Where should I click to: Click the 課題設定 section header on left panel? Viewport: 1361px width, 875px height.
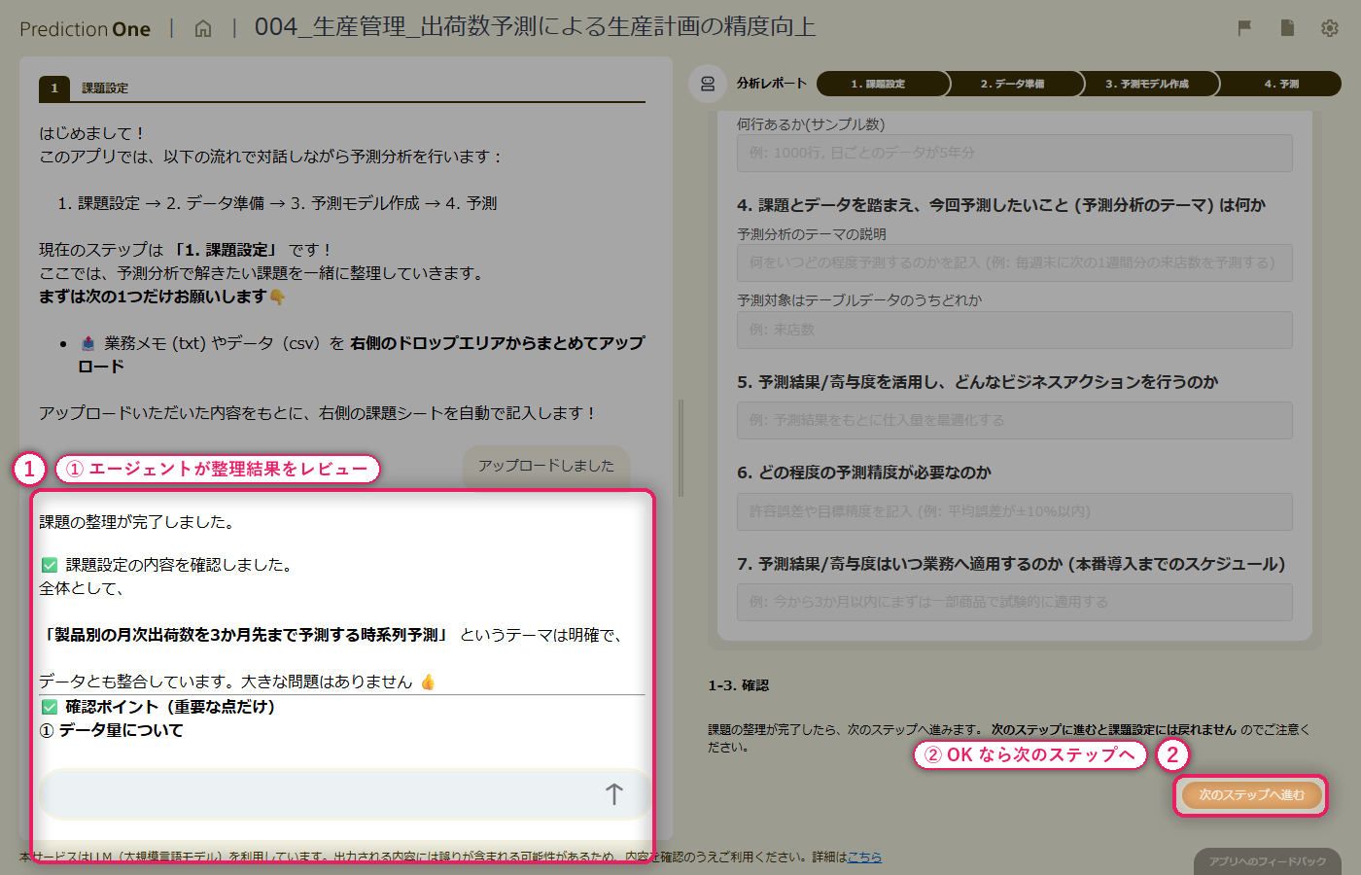point(105,87)
